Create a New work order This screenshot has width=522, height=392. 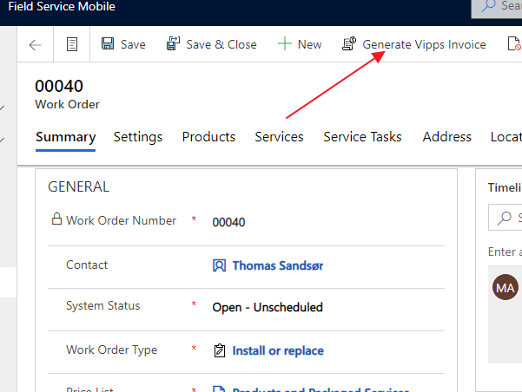[309, 44]
